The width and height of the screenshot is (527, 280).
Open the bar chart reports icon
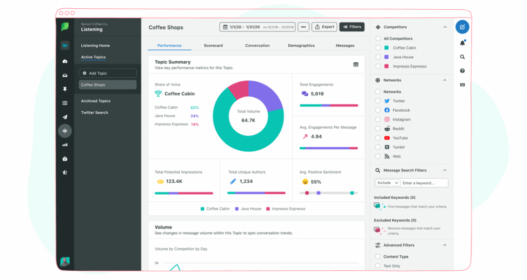pos(65,145)
